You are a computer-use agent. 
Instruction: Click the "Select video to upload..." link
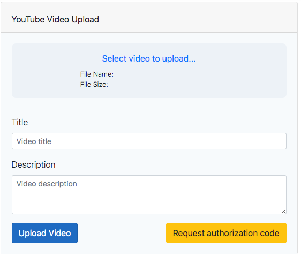point(149,58)
